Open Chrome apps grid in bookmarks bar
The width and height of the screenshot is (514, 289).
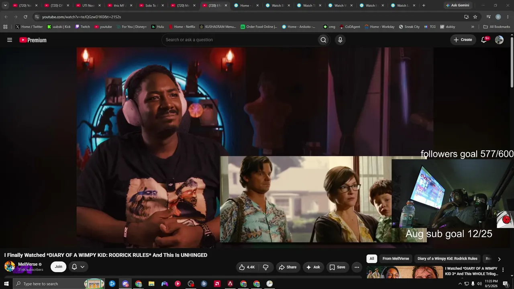pyautogui.click(x=5, y=27)
